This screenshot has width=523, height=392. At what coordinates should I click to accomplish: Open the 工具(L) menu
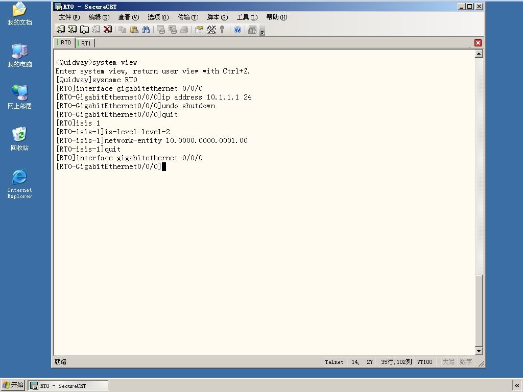click(x=247, y=17)
